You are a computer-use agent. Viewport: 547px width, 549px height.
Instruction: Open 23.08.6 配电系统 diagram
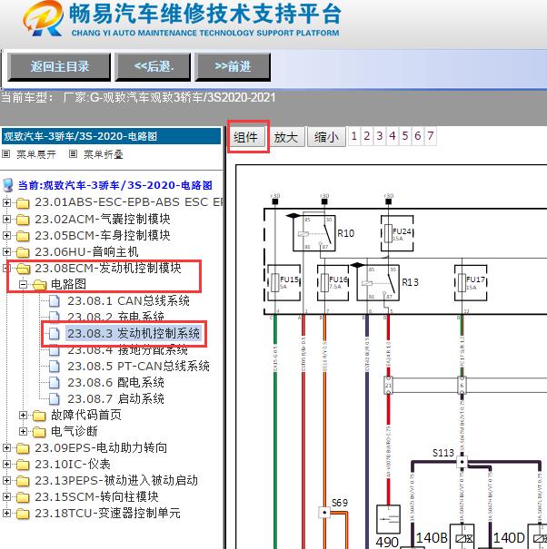(x=115, y=382)
